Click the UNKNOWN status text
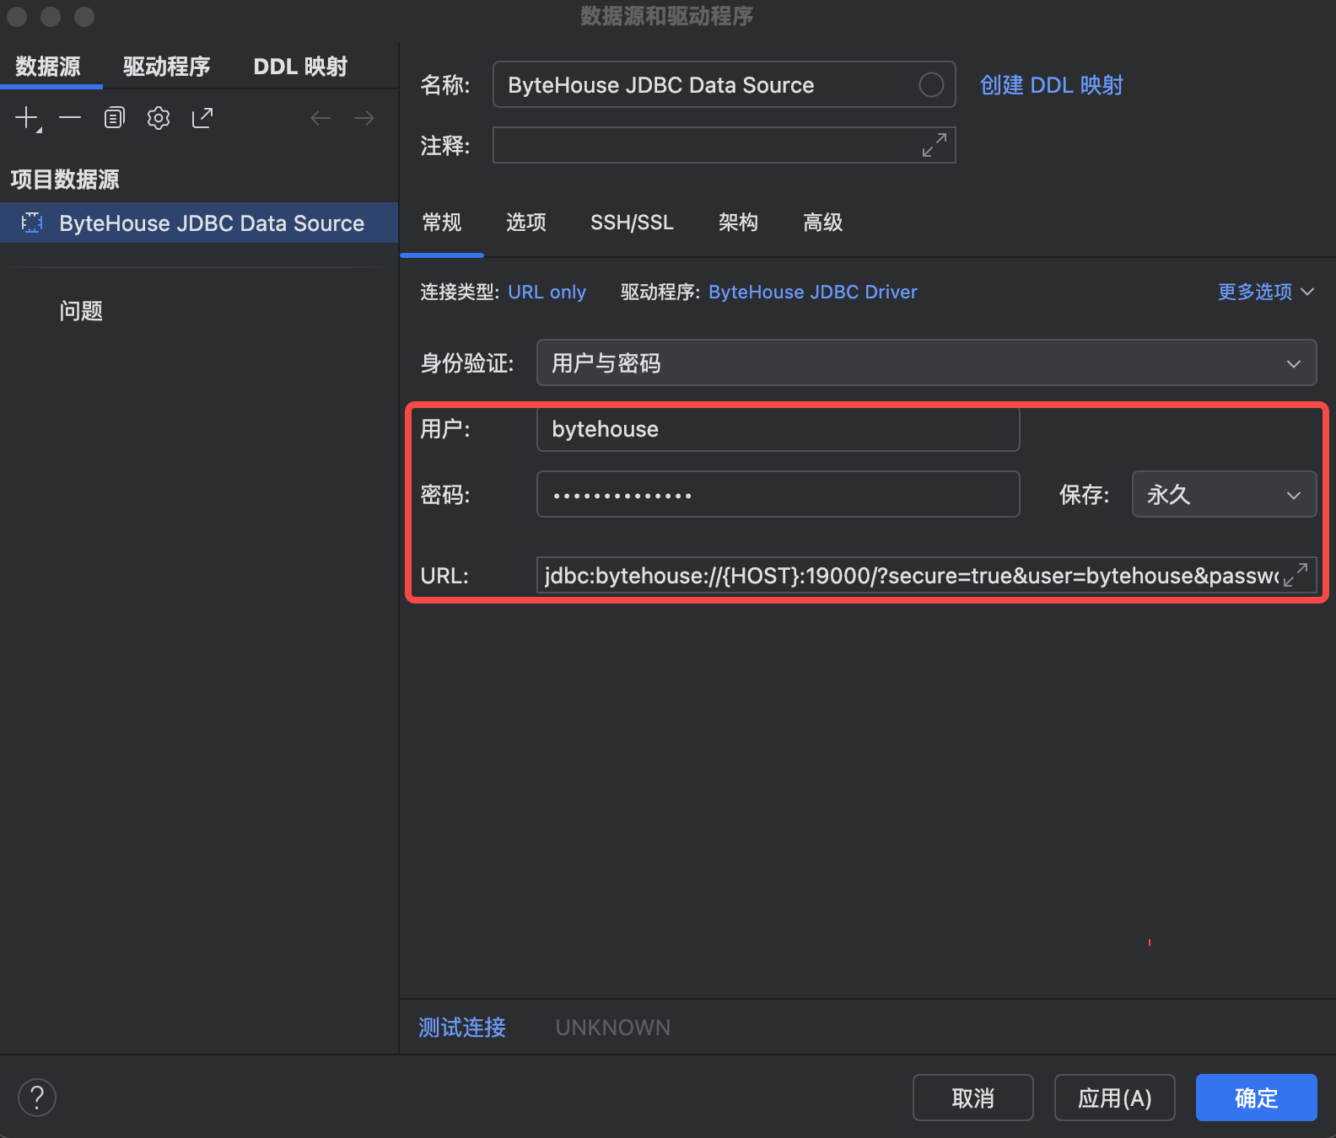The image size is (1336, 1138). [613, 1028]
